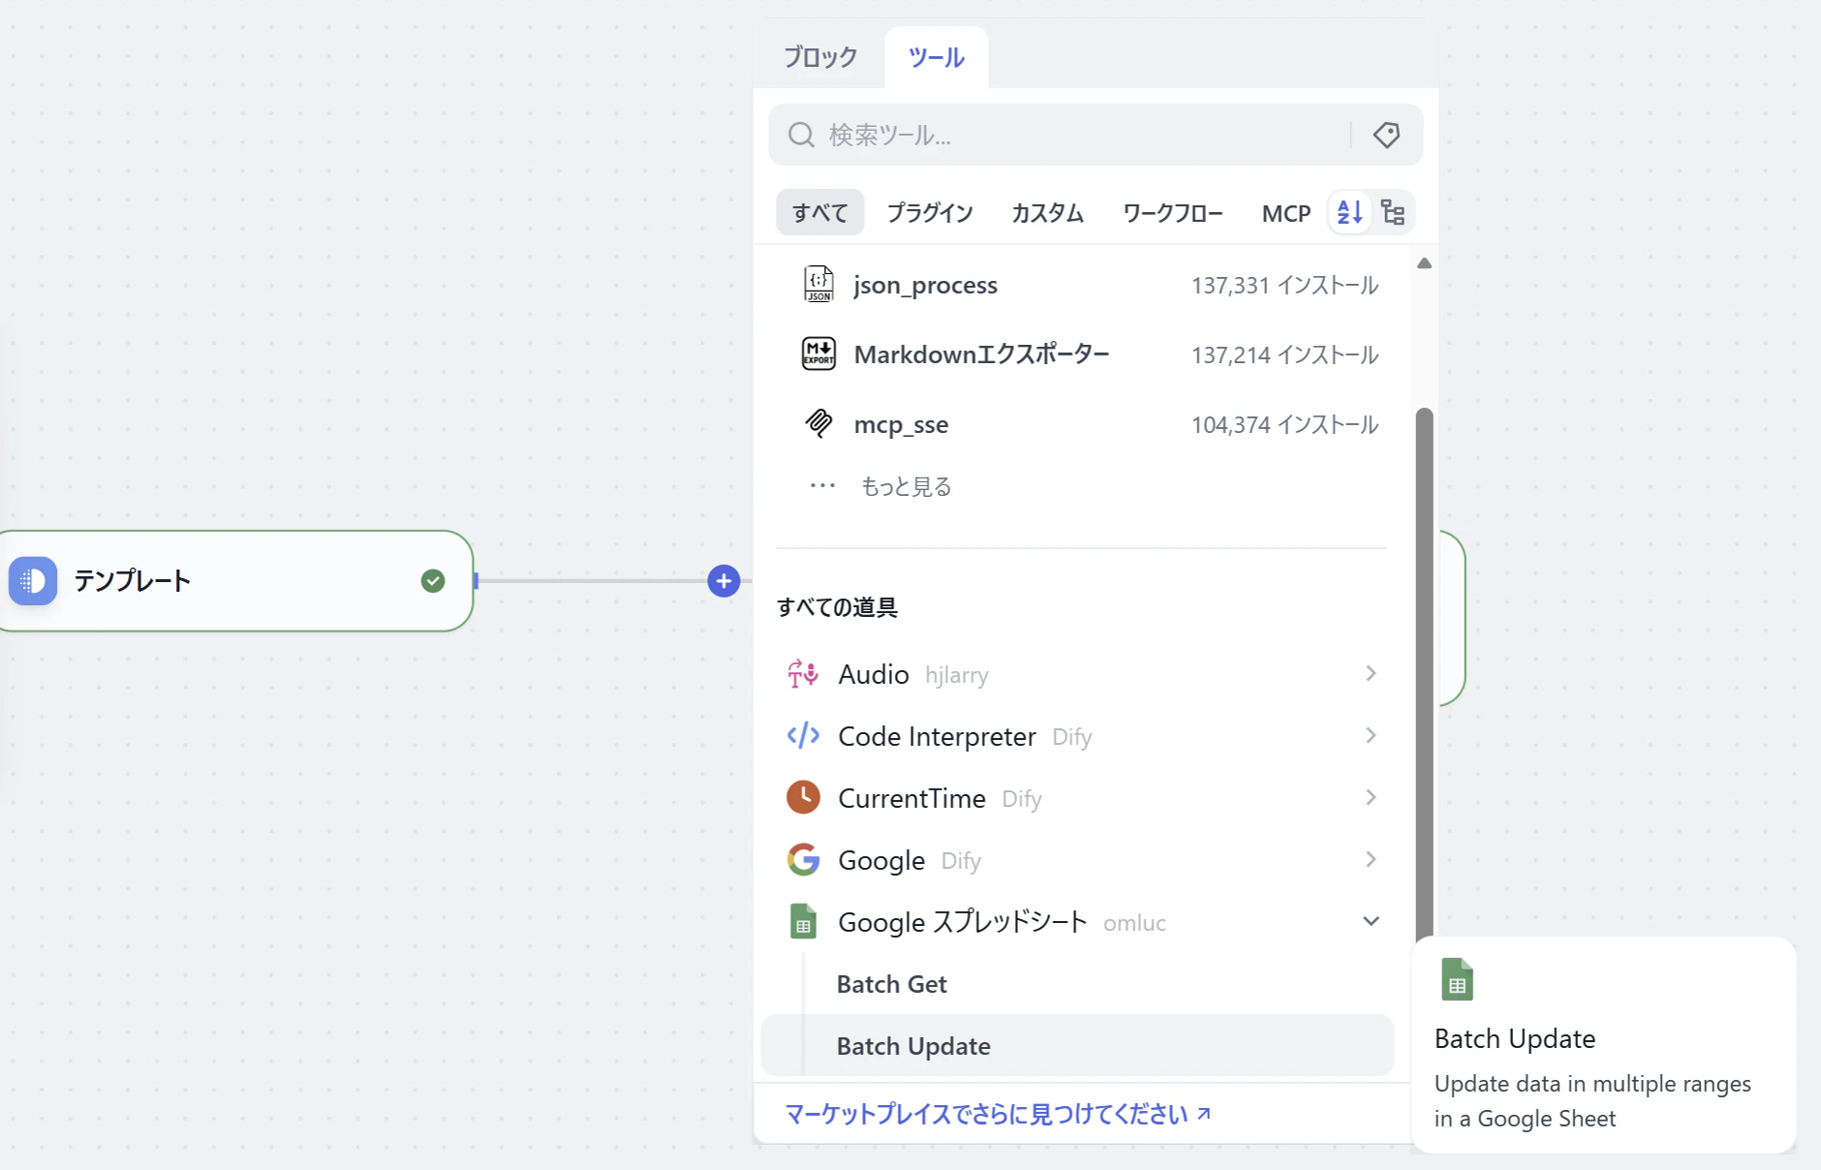Click the blue plus add-node button
Viewport: 1821px width, 1170px height.
pyautogui.click(x=724, y=581)
